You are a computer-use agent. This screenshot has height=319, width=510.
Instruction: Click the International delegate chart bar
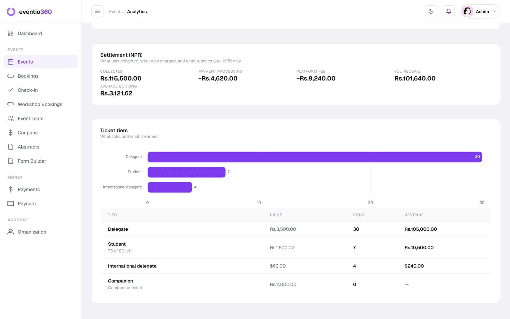pyautogui.click(x=170, y=187)
